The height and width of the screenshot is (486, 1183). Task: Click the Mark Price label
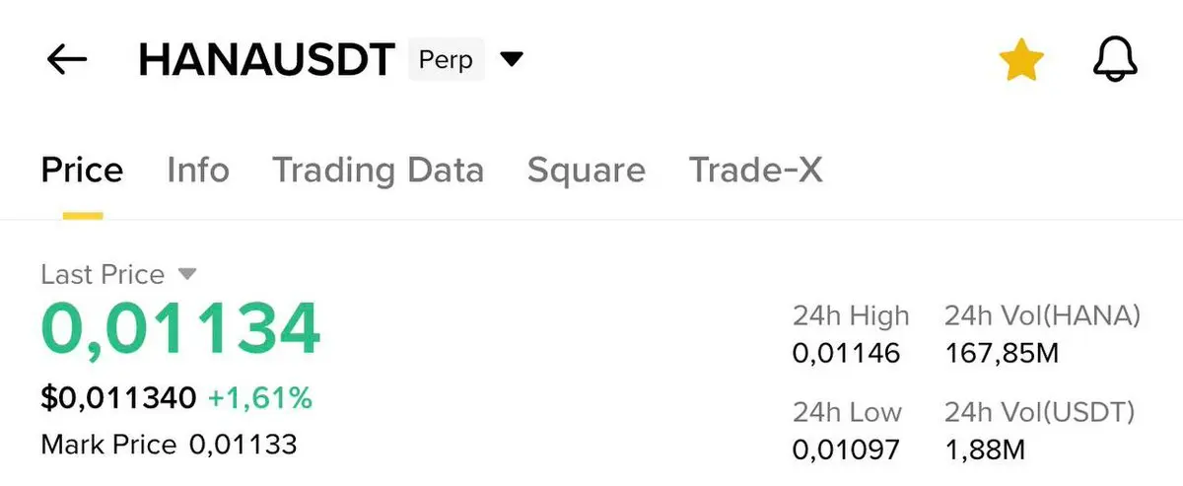click(108, 445)
